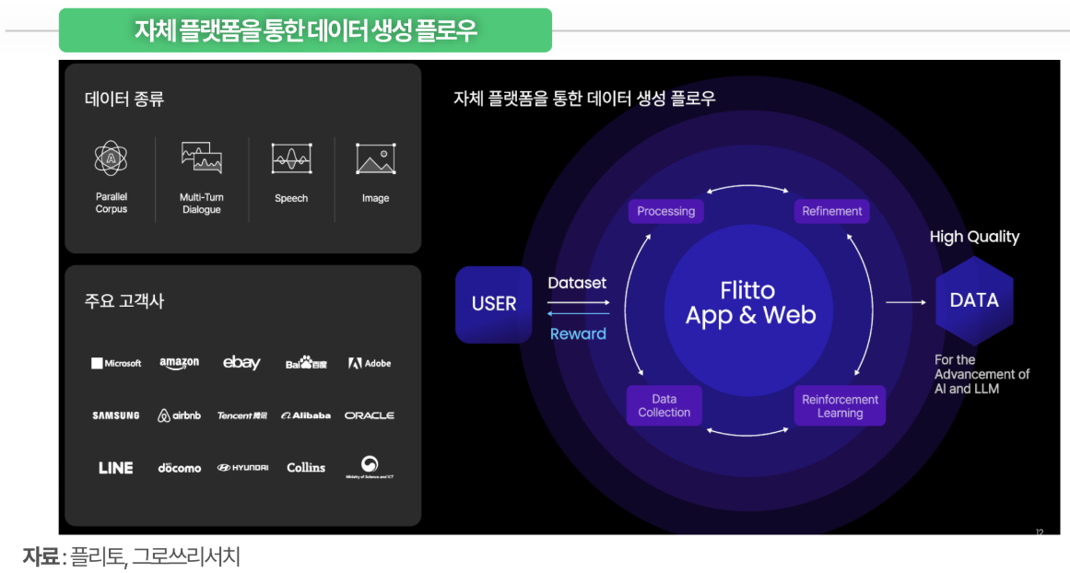1070x573 pixels.
Task: Click the Microsoft logo
Action: point(118,363)
